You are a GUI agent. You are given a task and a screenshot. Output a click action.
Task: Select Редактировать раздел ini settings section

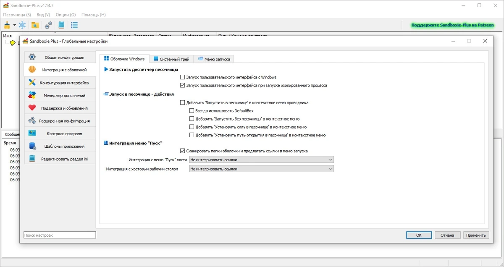pyautogui.click(x=60, y=159)
